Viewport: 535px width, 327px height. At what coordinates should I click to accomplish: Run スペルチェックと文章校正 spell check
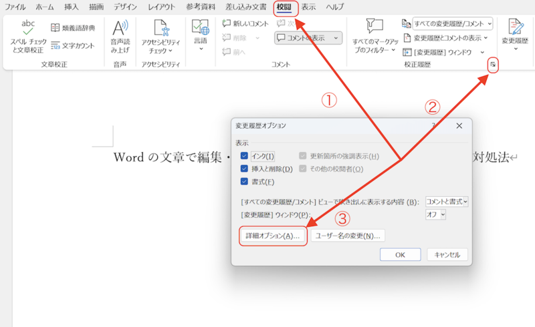28,37
